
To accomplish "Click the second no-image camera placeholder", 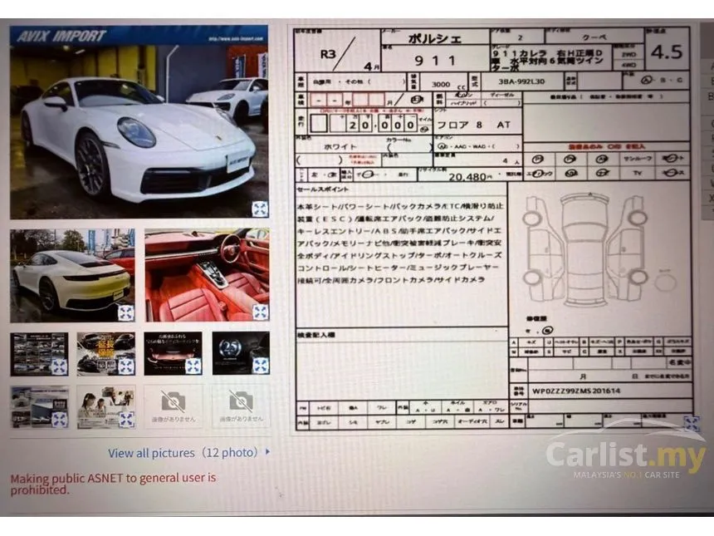I will [241, 406].
